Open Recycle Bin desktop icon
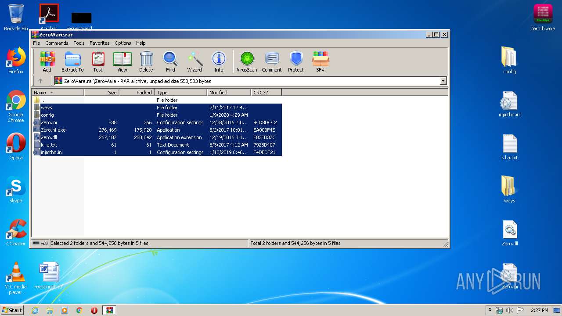This screenshot has height=316, width=562. coord(16,18)
